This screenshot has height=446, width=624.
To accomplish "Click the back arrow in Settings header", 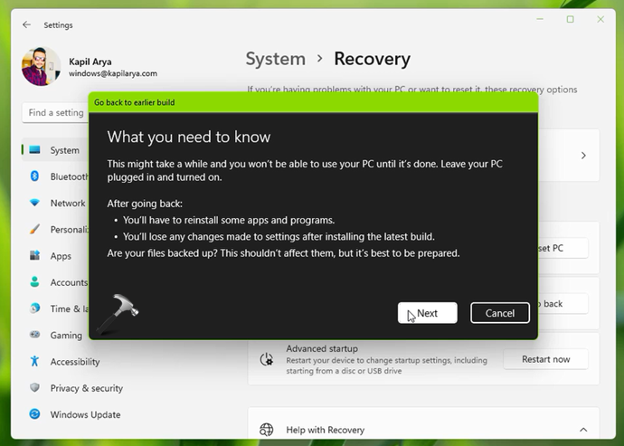I will [x=26, y=24].
